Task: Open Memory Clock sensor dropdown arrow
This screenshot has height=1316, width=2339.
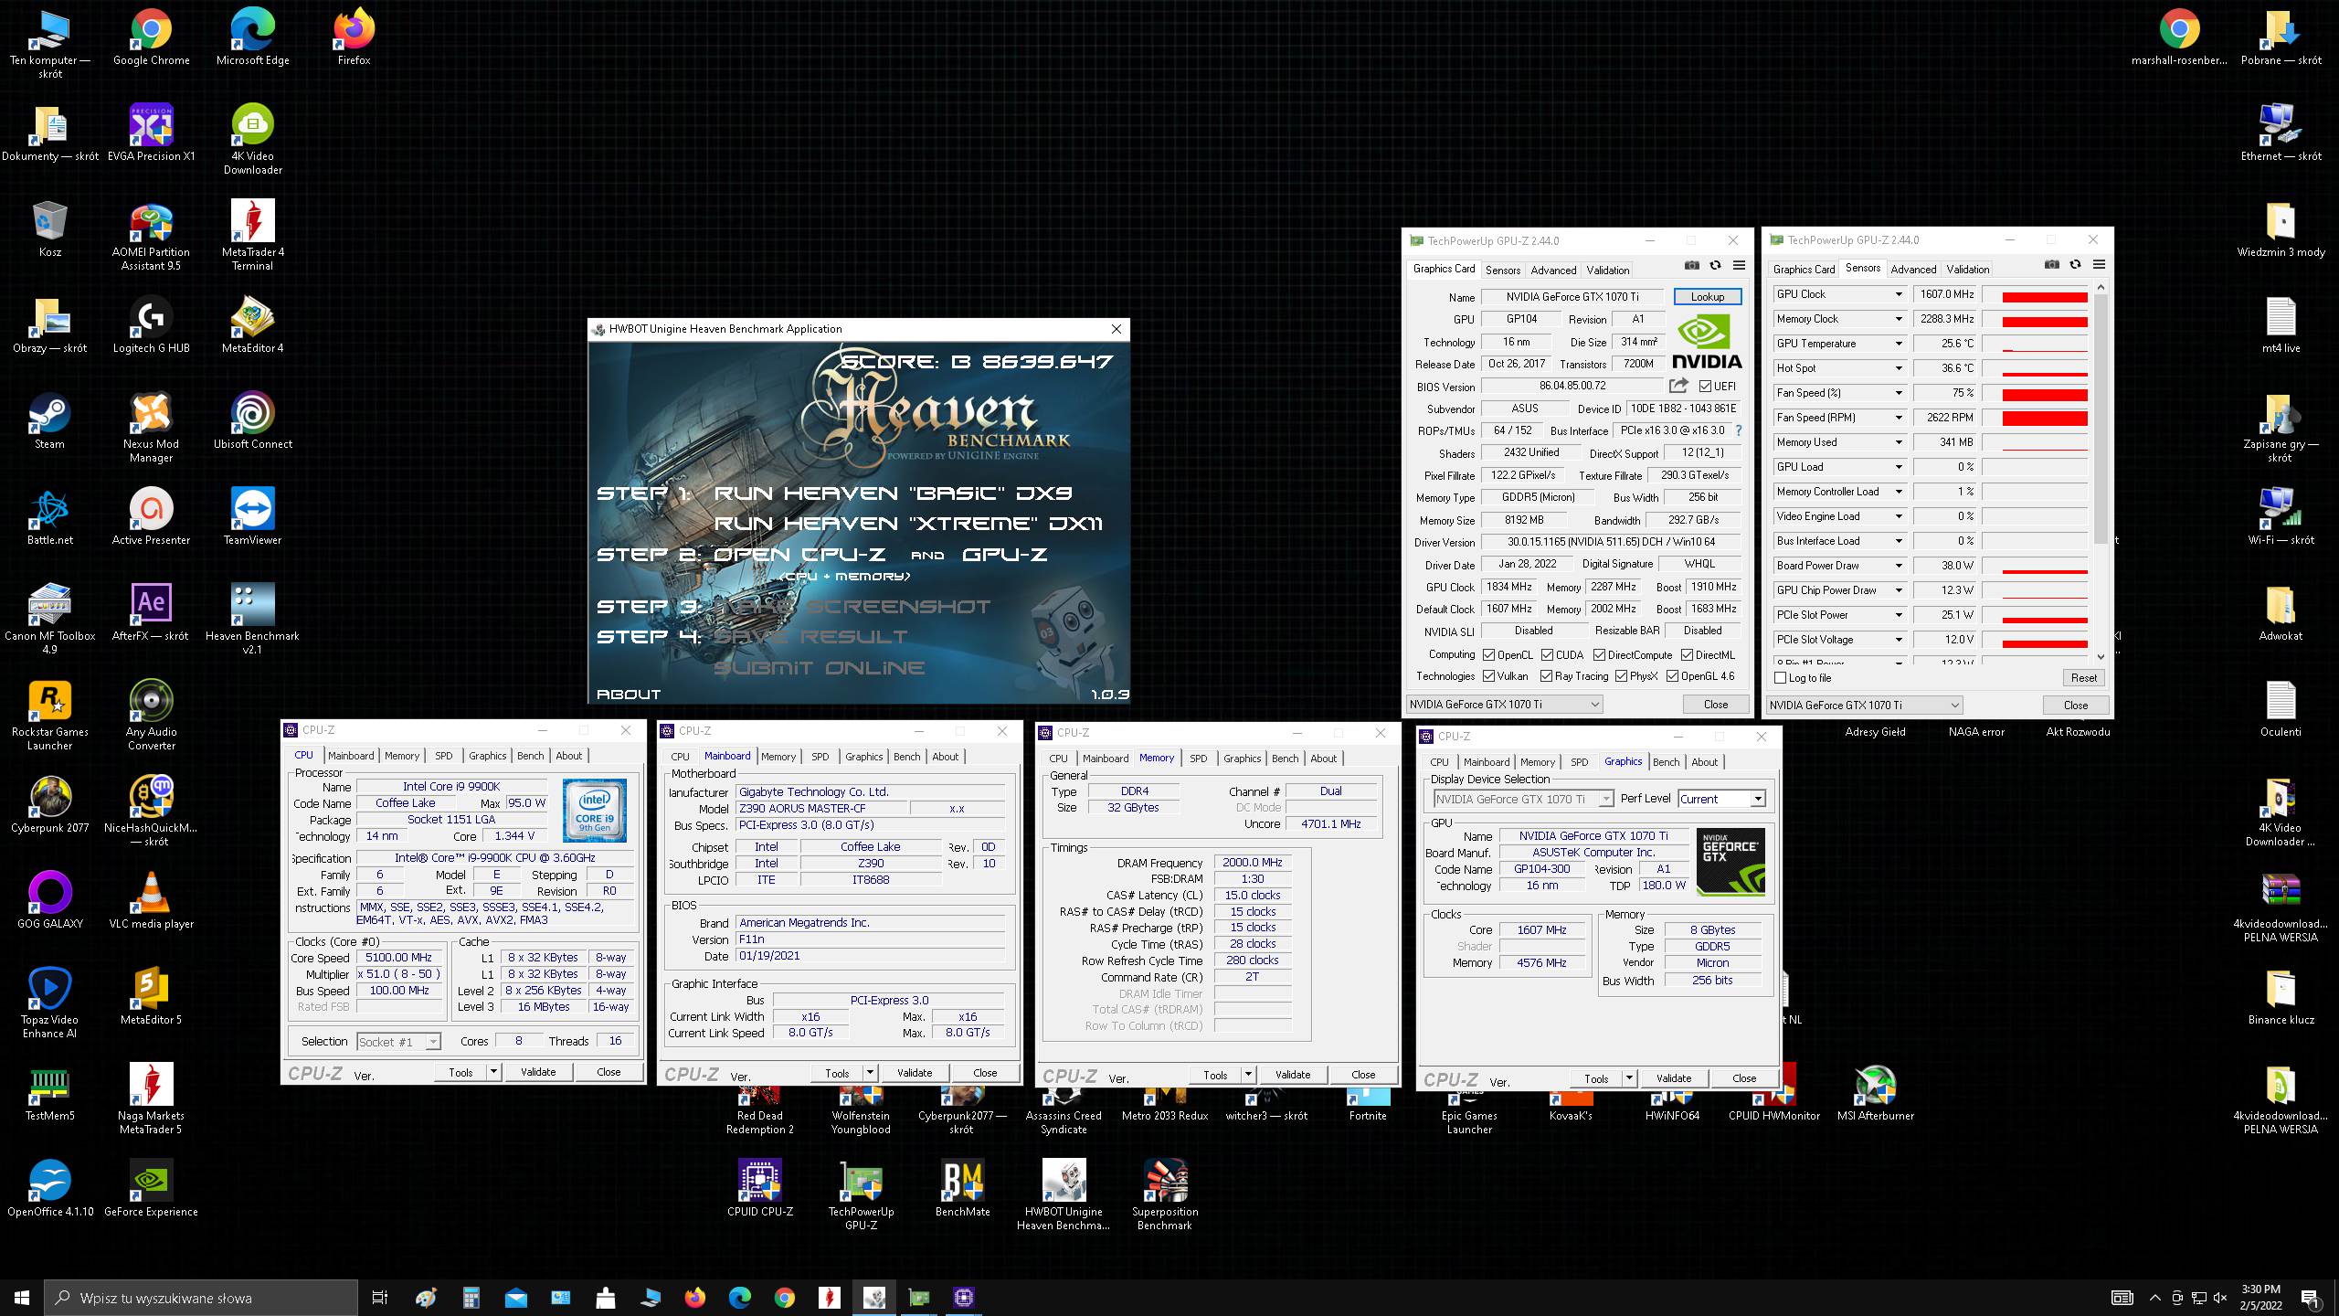Action: pyautogui.click(x=1898, y=319)
